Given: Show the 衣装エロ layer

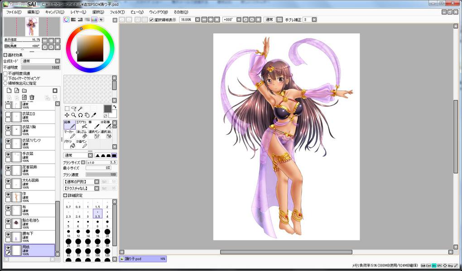Looking at the screenshot, I should click(8, 115).
